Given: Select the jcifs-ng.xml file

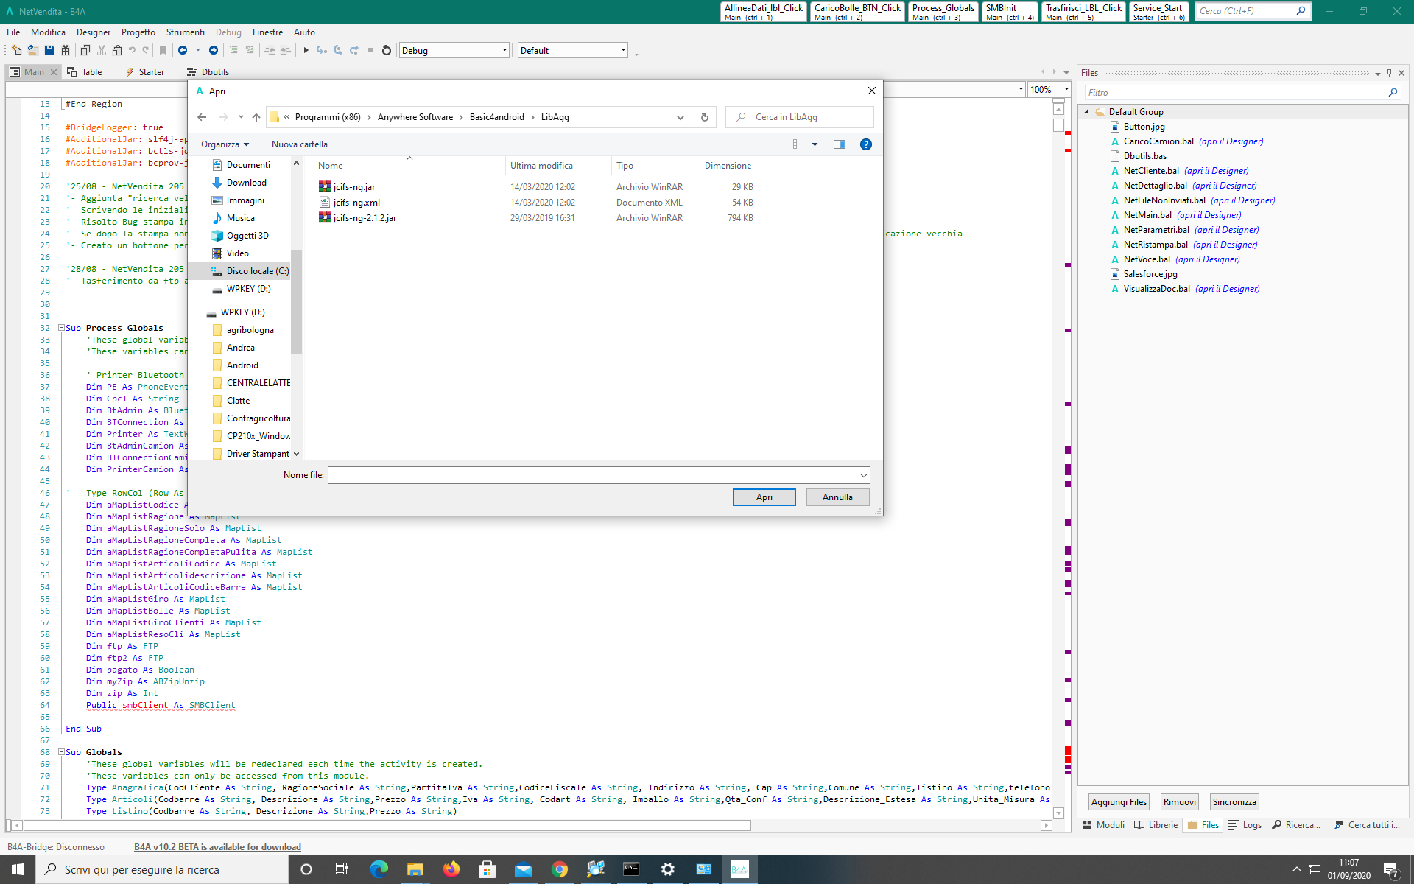Looking at the screenshot, I should 356,203.
